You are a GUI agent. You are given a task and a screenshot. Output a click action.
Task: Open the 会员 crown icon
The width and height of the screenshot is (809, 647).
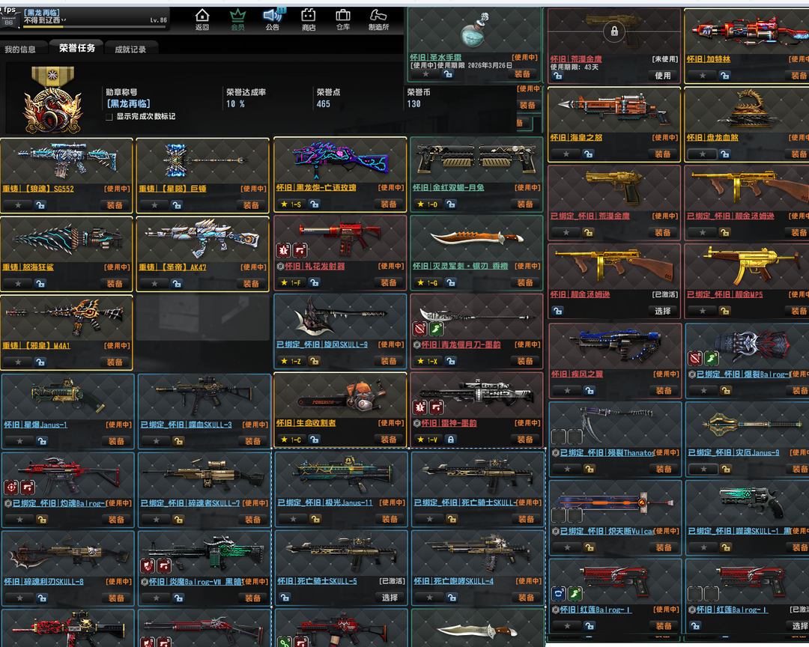pos(238,19)
